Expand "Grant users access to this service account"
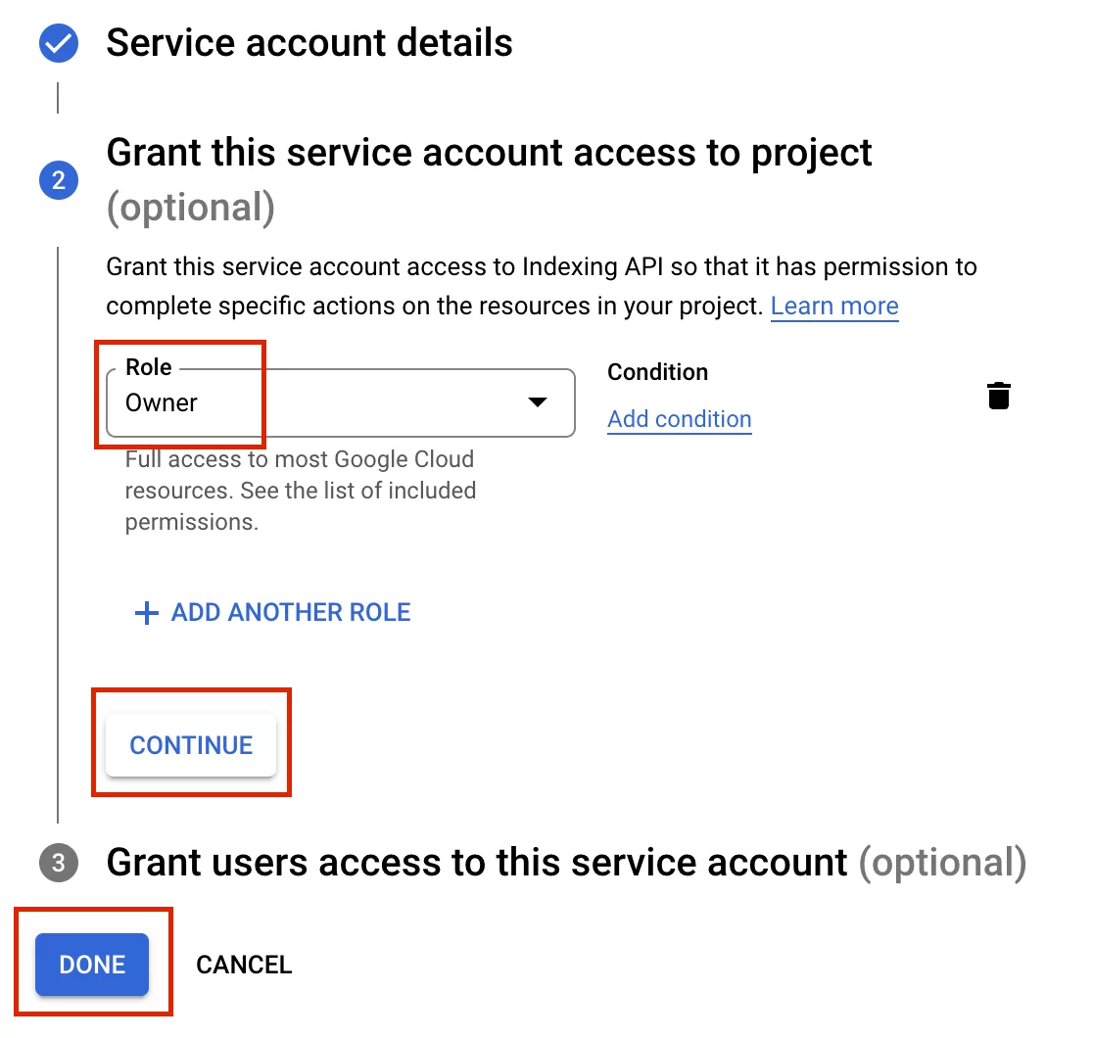Viewport: 1093px width, 1038px height. coord(476,863)
